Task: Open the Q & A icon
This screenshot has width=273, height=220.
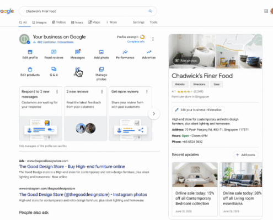Action: (x=53, y=69)
